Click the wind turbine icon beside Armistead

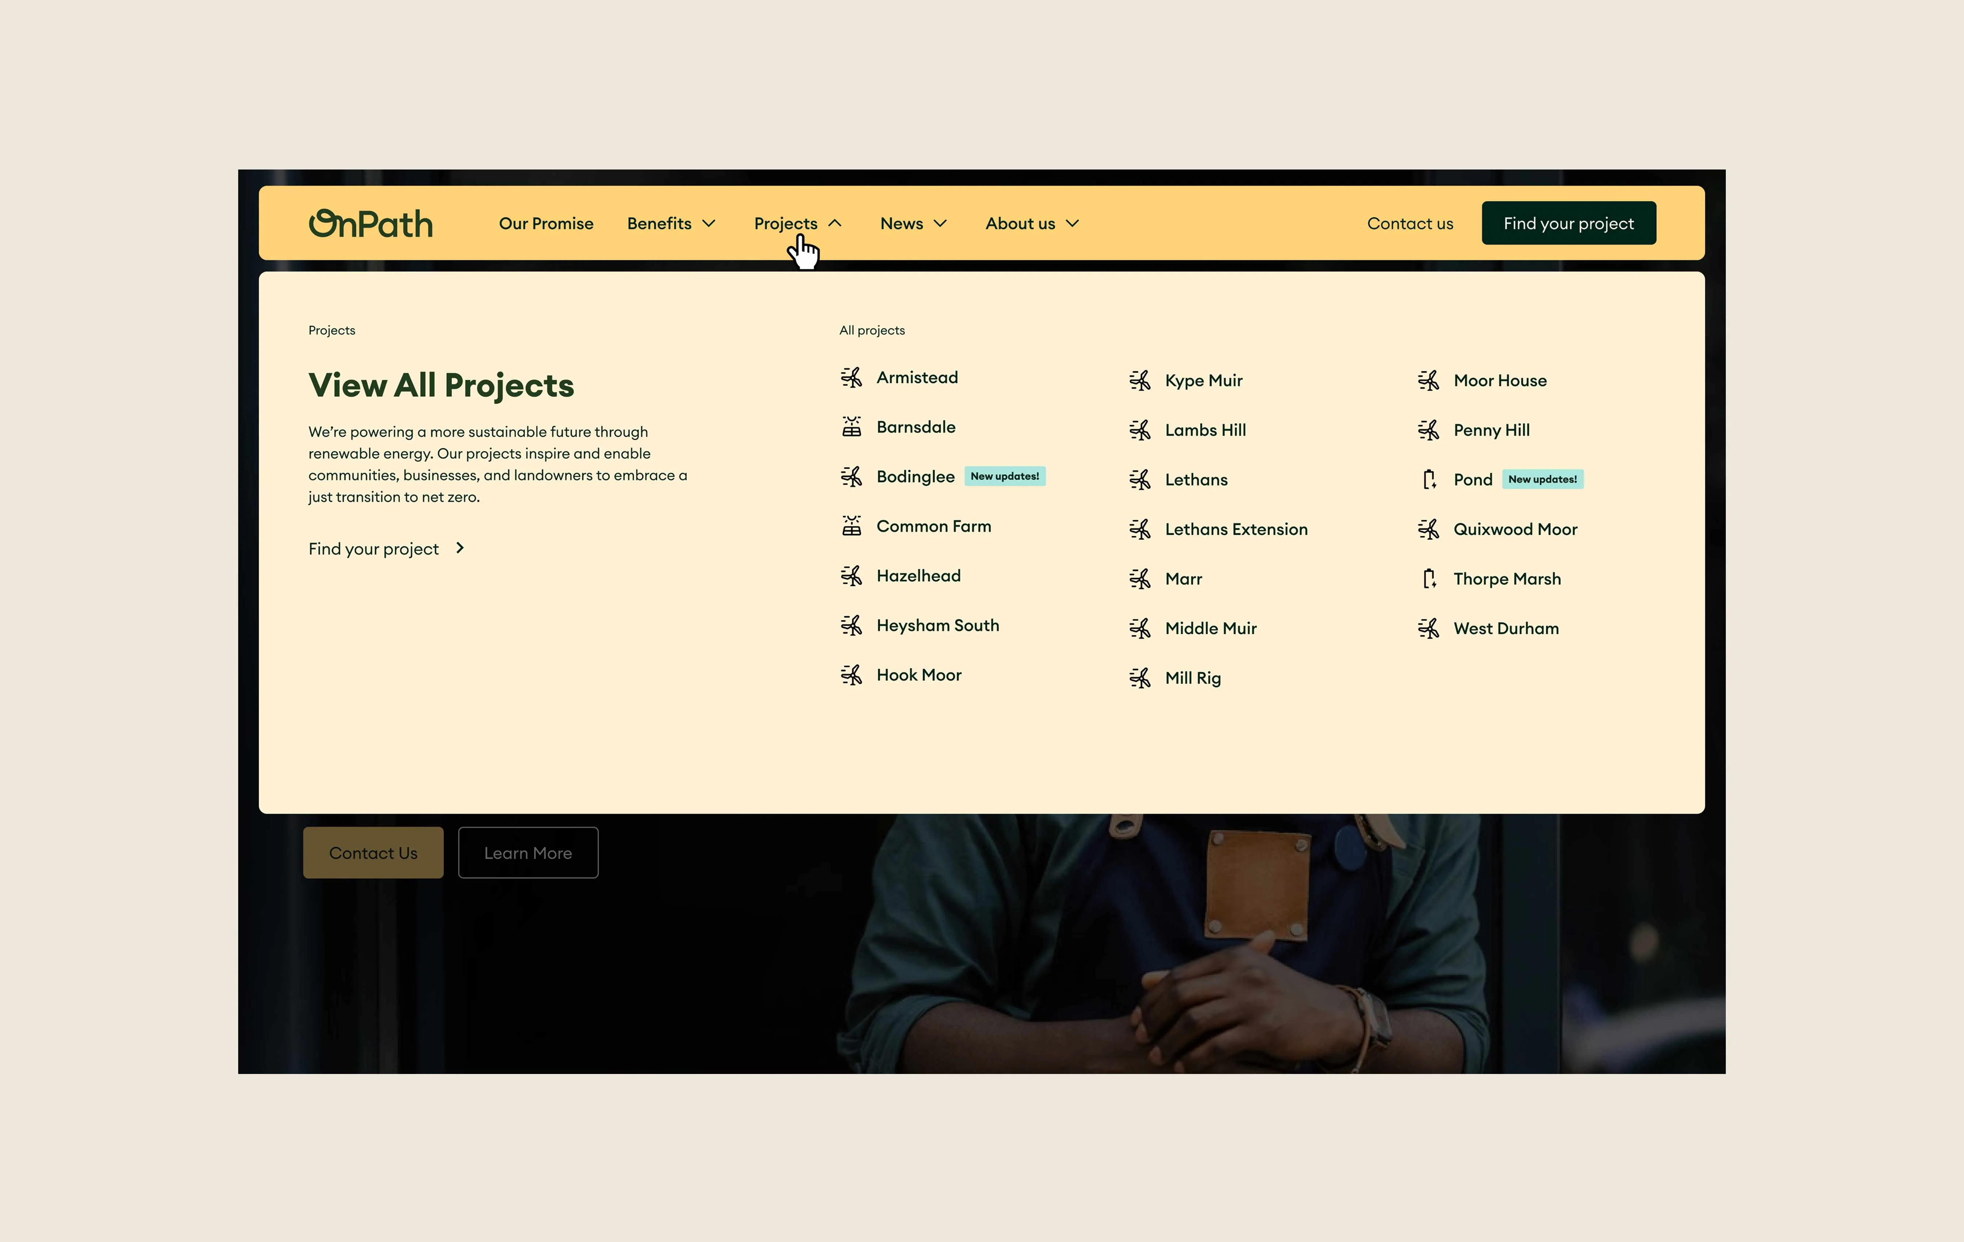click(x=851, y=378)
